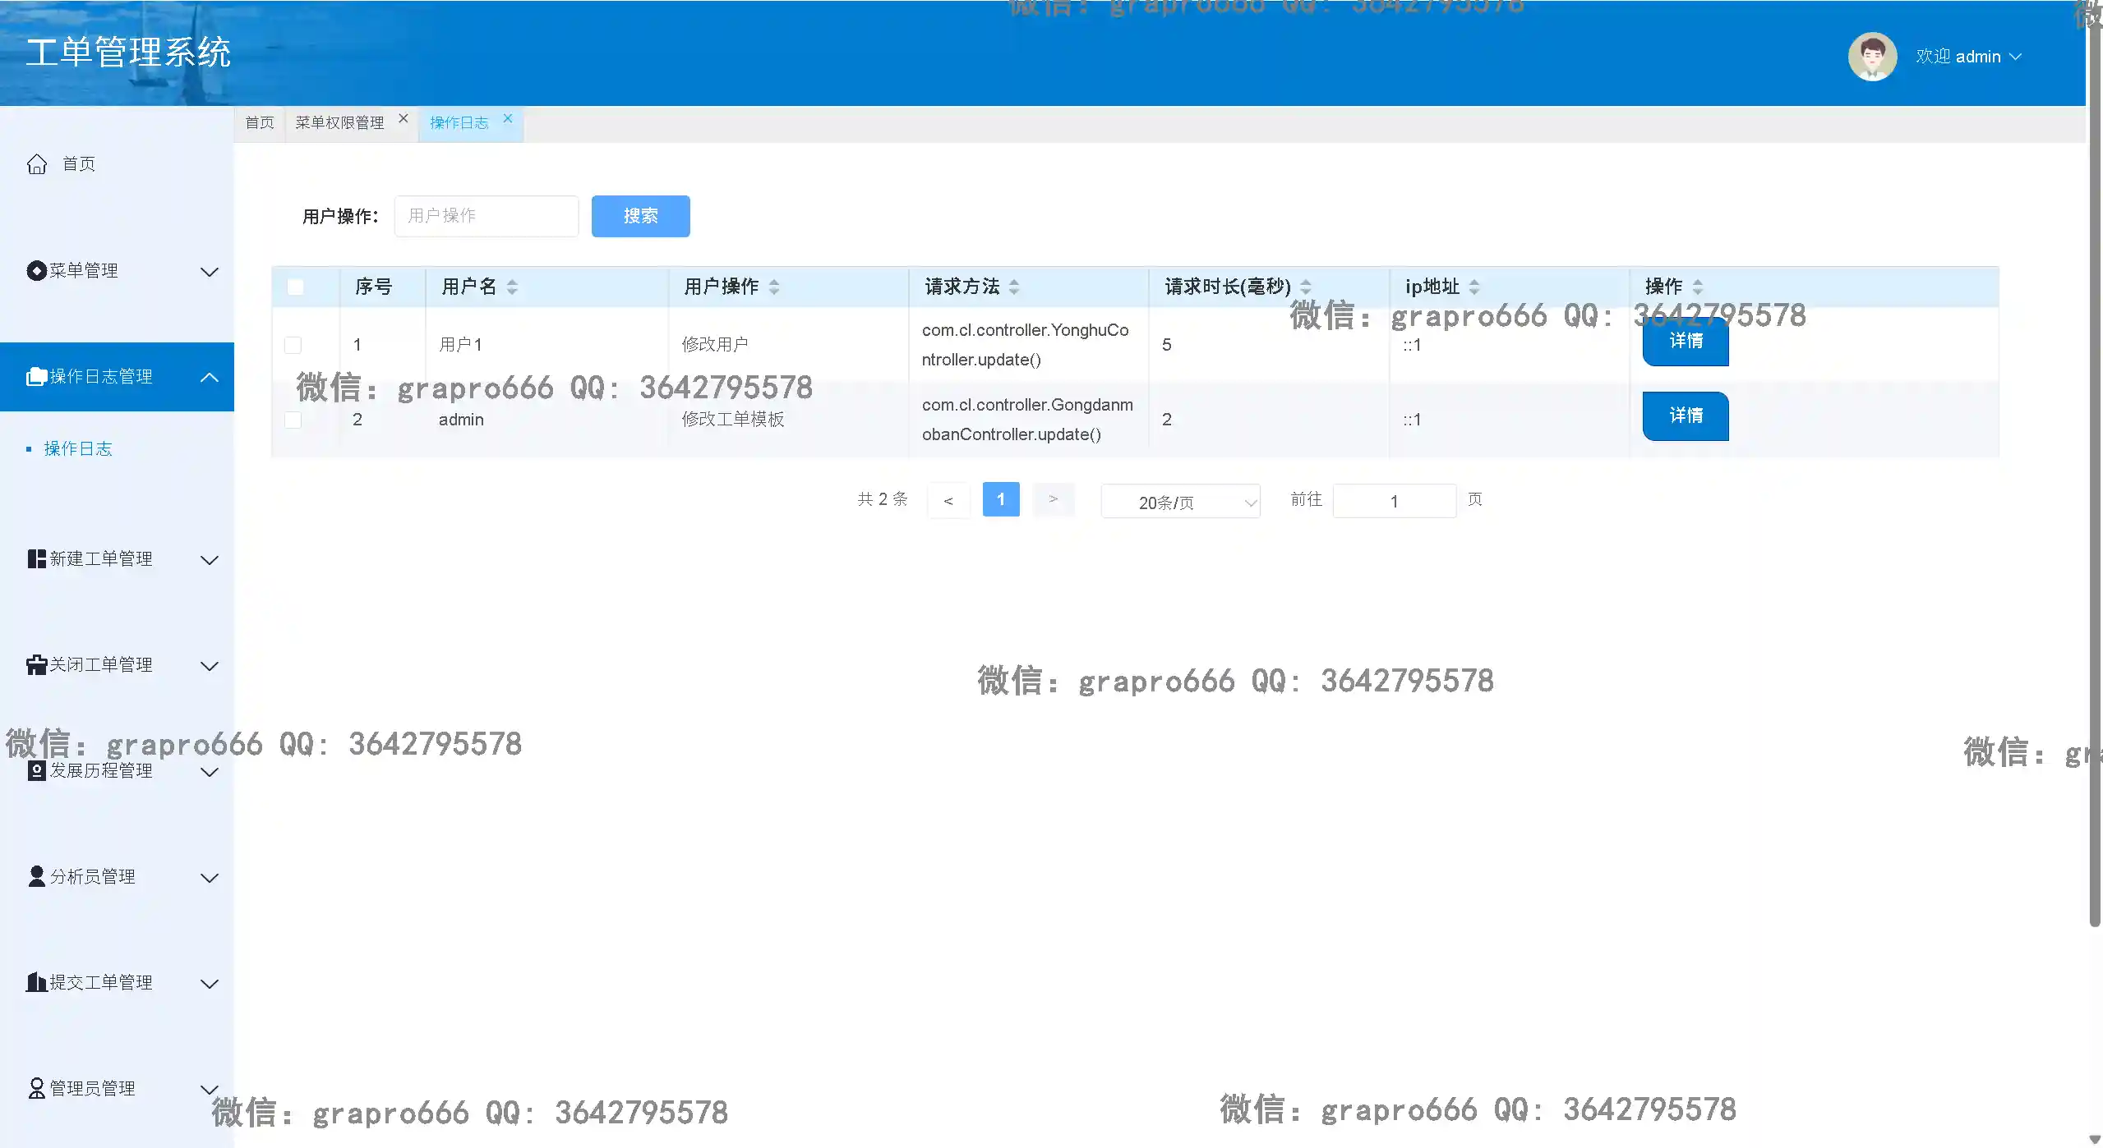Click the 发展历程管理 badge icon

point(35,769)
